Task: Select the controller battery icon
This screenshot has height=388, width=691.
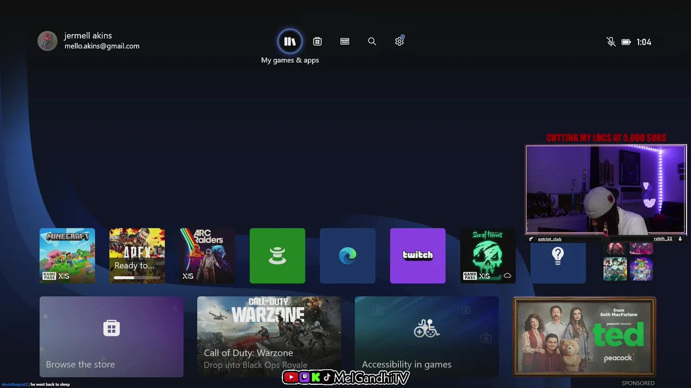Action: coord(626,42)
